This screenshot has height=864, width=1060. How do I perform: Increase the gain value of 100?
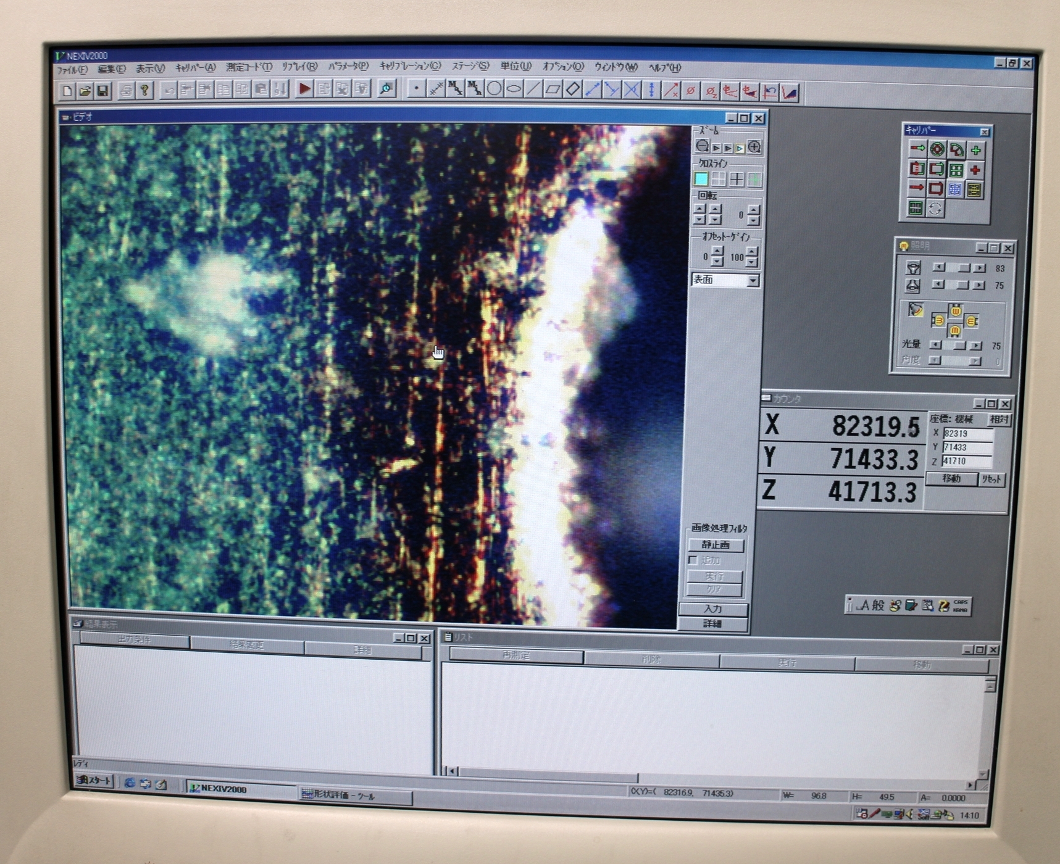point(751,252)
